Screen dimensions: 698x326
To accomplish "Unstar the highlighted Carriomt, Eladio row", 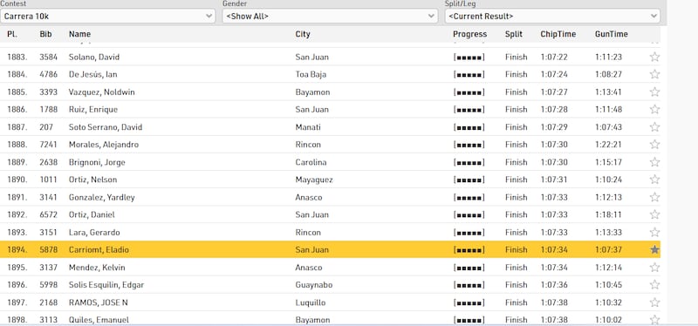I will pos(654,250).
